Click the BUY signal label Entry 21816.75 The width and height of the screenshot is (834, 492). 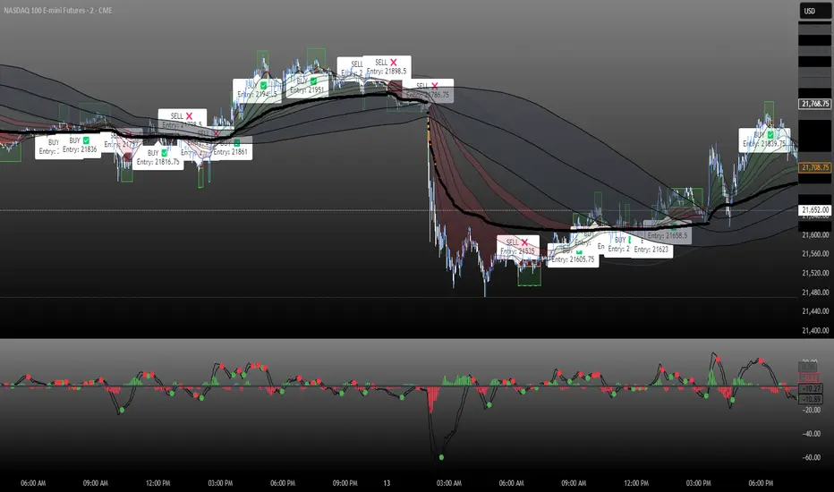tap(158, 157)
